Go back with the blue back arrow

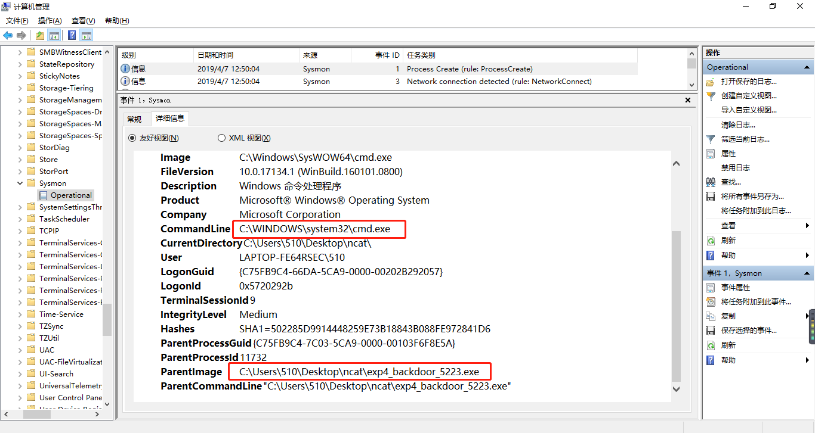click(x=8, y=35)
